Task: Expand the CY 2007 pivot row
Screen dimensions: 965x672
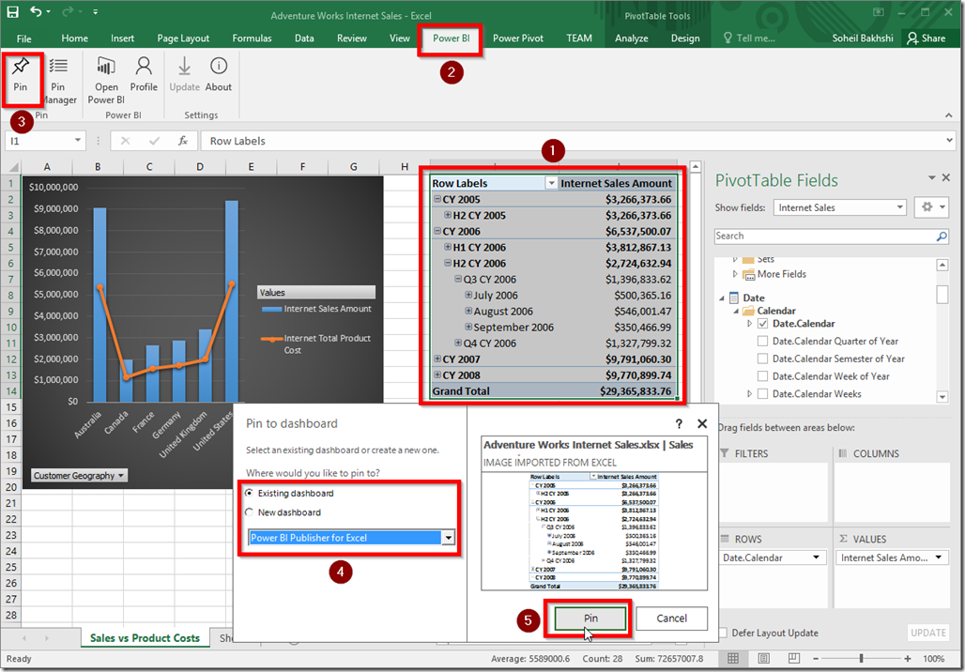Action: tap(437, 359)
